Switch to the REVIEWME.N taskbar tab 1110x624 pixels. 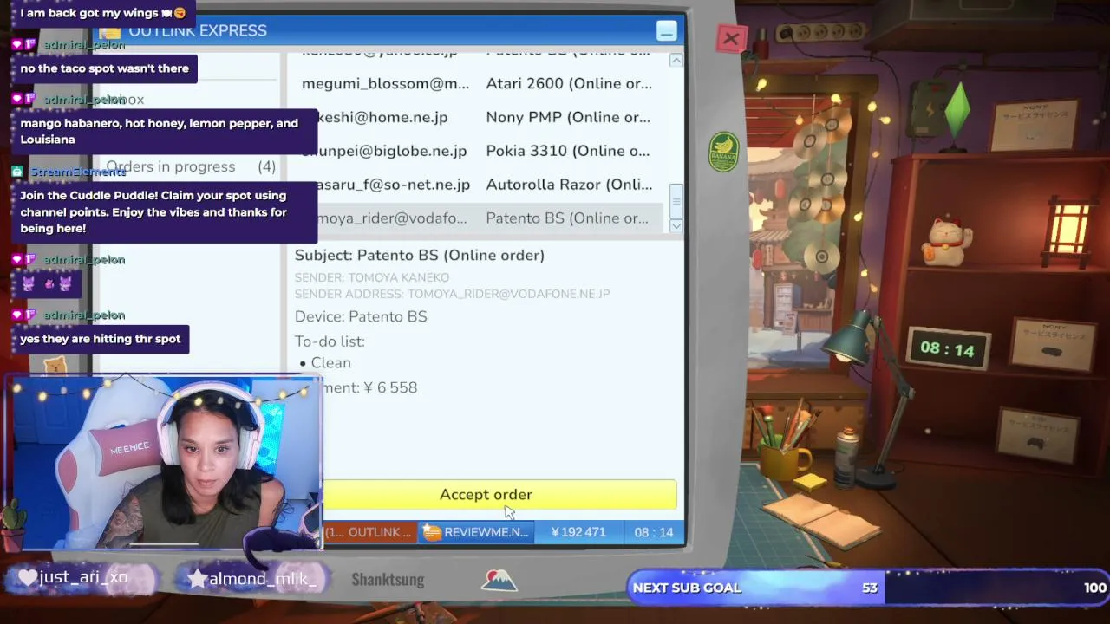[x=476, y=532]
